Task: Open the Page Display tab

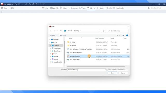Action: pos(119,8)
